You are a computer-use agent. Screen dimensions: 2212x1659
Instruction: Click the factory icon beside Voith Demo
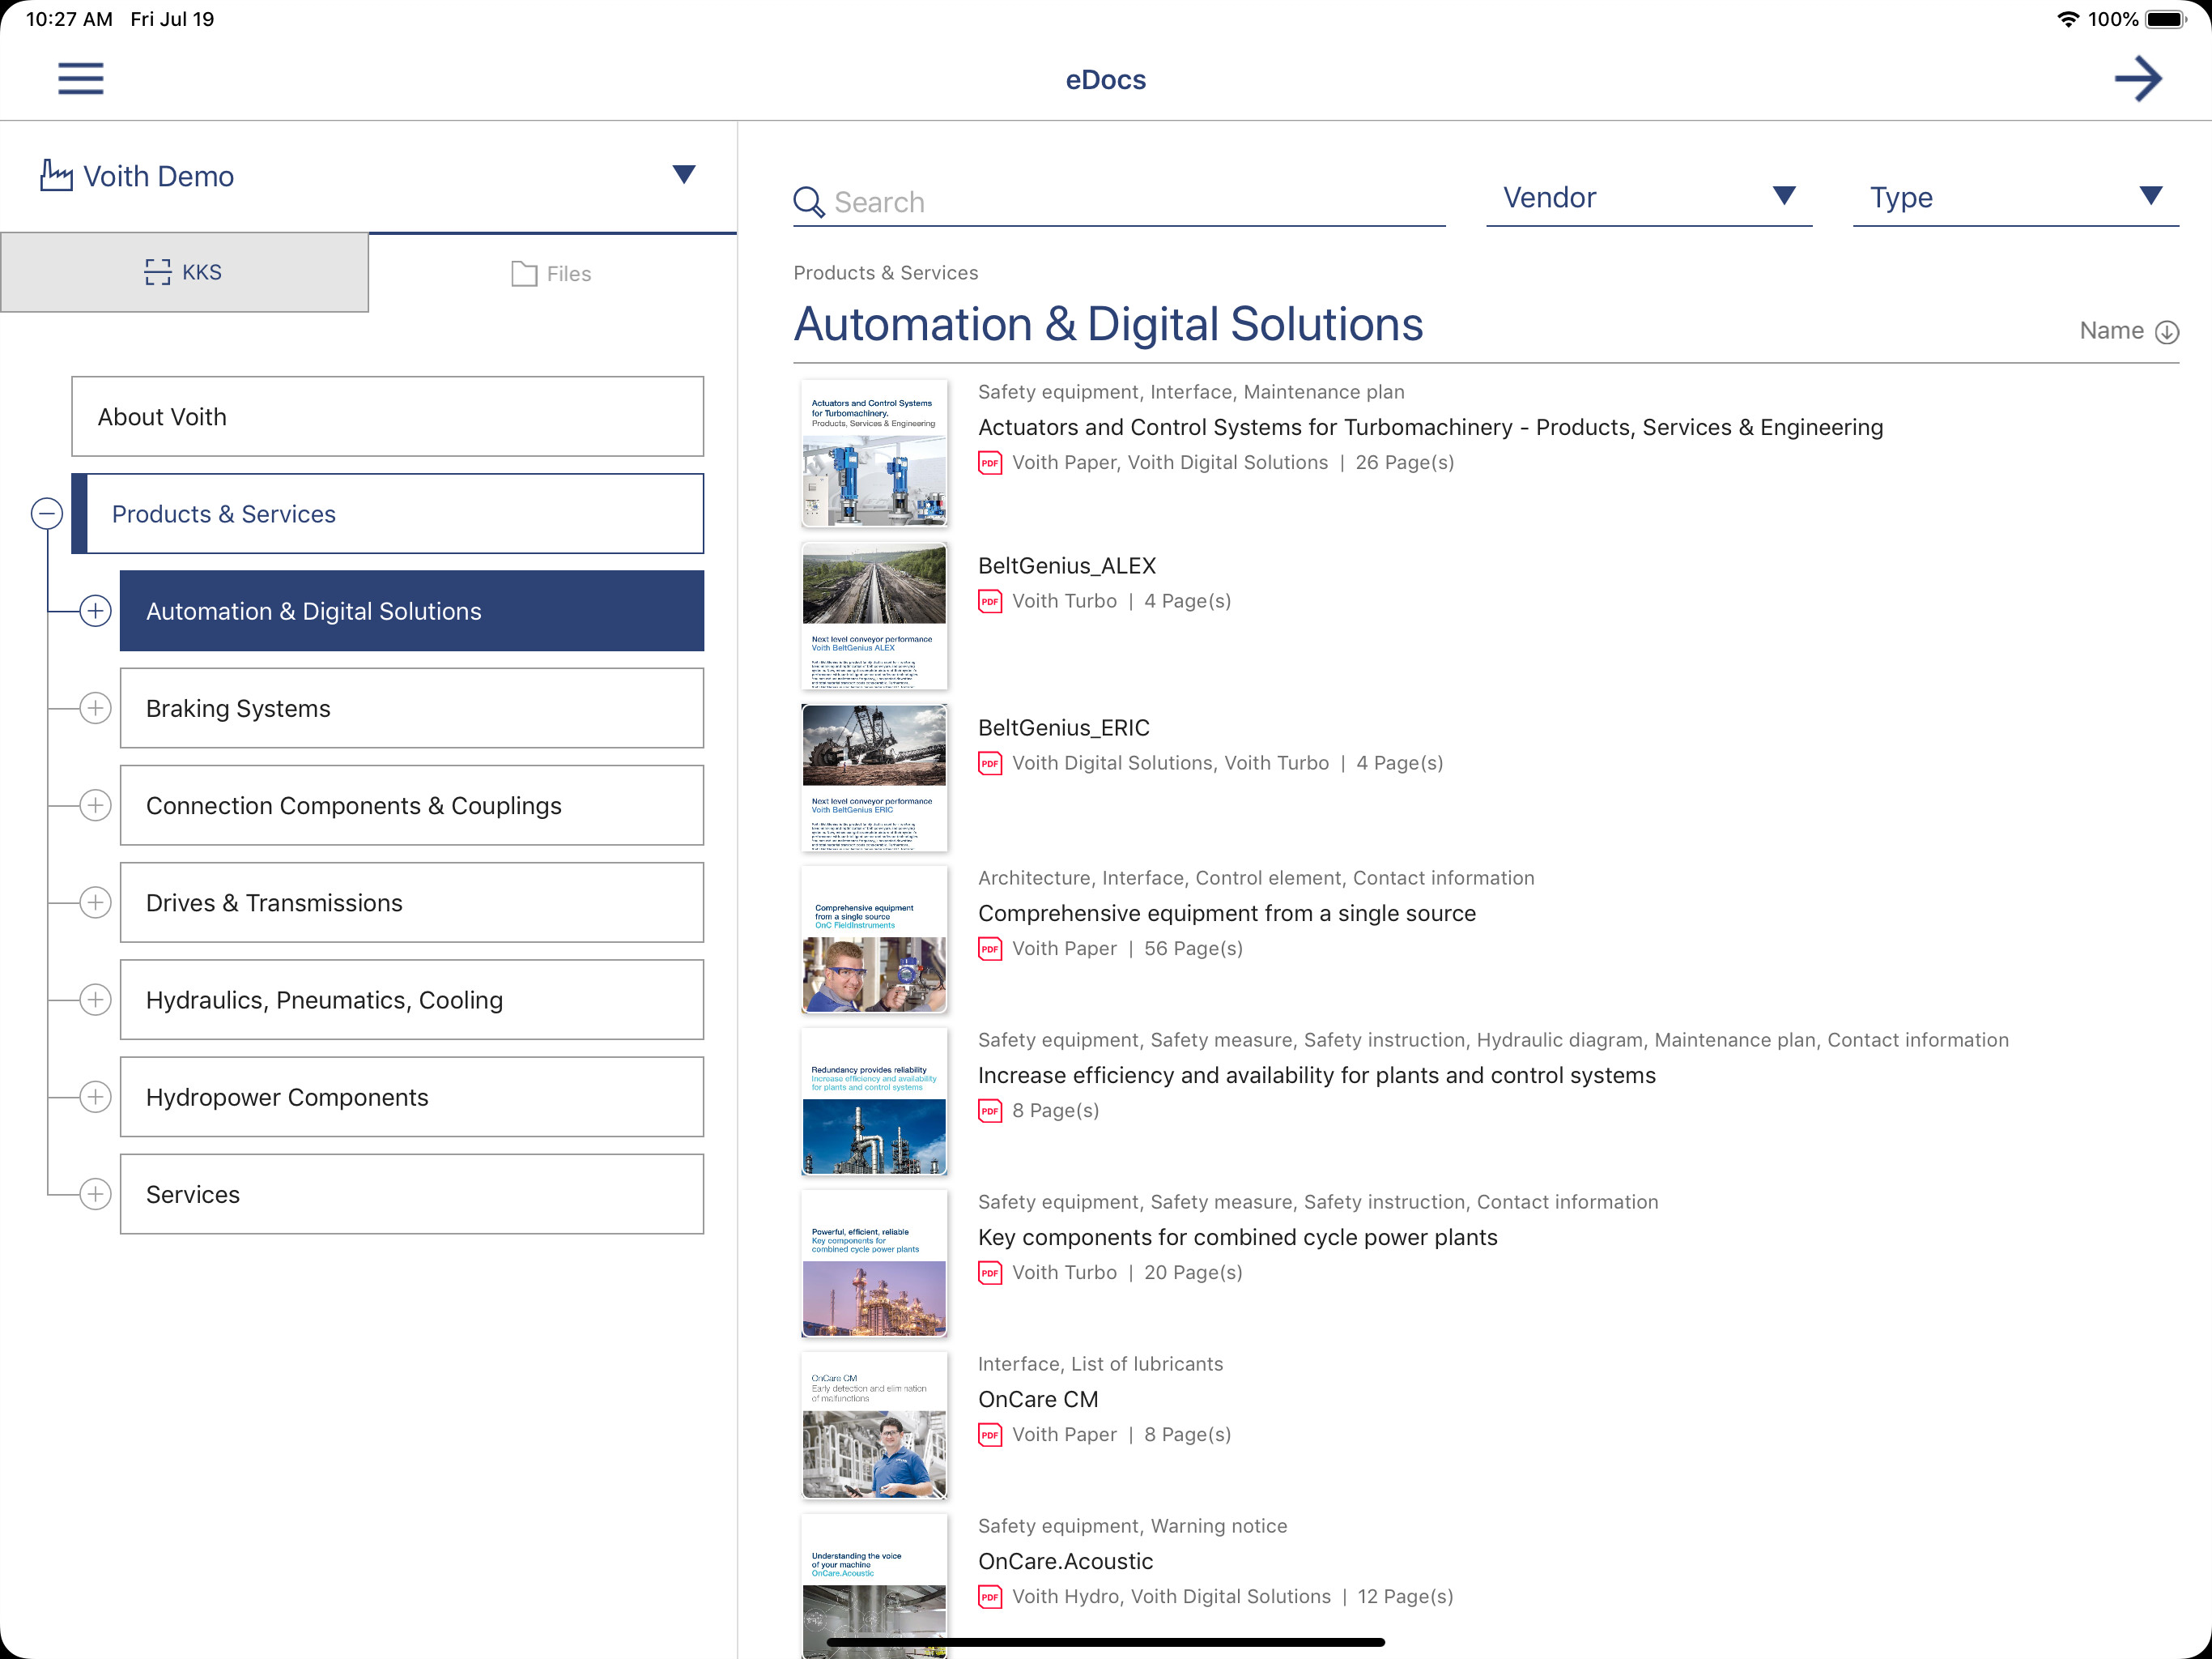point(56,175)
